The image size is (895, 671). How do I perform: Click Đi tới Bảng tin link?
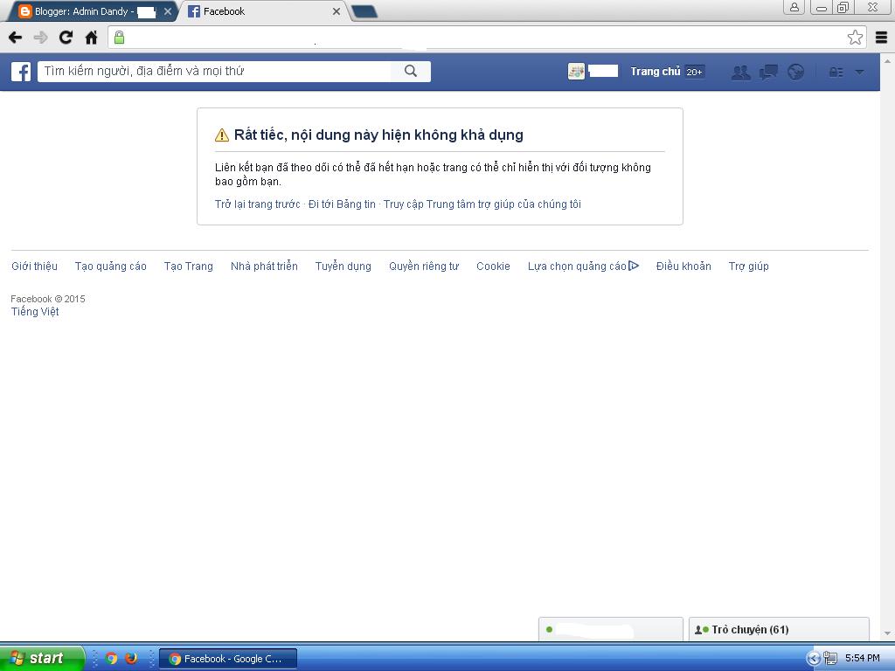click(342, 204)
